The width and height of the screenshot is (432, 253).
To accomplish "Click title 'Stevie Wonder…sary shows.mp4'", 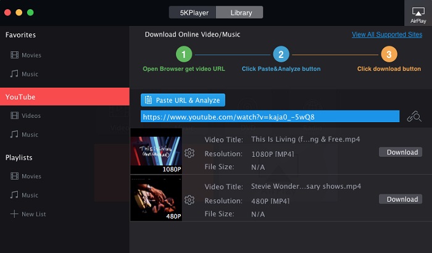I will pos(306,186).
